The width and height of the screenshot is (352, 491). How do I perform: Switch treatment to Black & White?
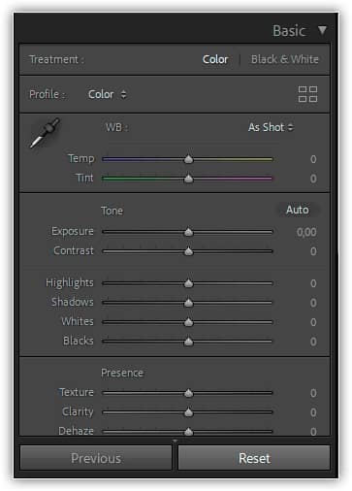point(285,59)
